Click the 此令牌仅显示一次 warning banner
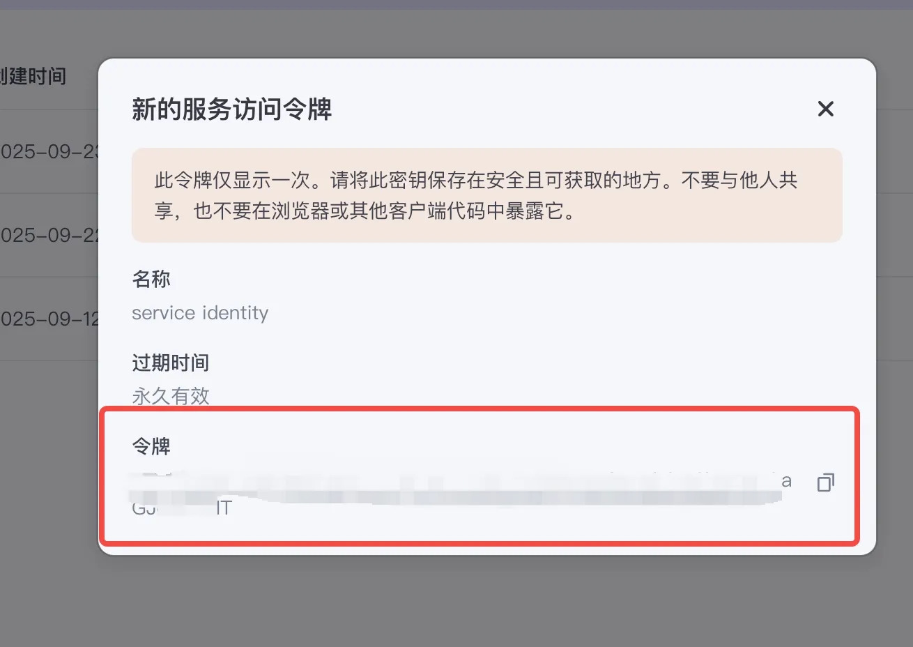Viewport: 913px width, 647px height. pos(486,195)
